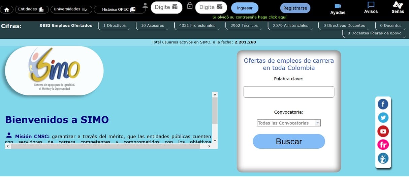The height and width of the screenshot is (177, 409).
Task: Click the padlock password icon
Action: (190, 5)
